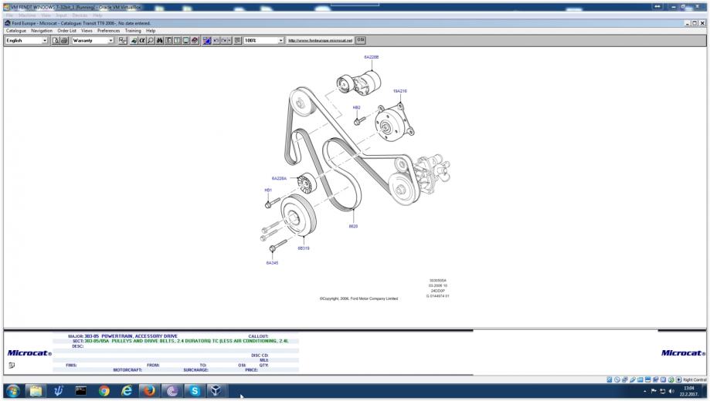Click the printer icon in toolbar
Viewport: 710px width, 401px height.
[x=64, y=41]
